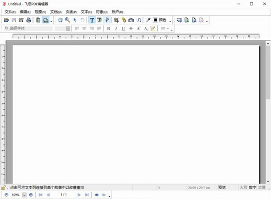Click the black 颜色 color swatch
This screenshot has height=199, width=271.
click(x=156, y=20)
